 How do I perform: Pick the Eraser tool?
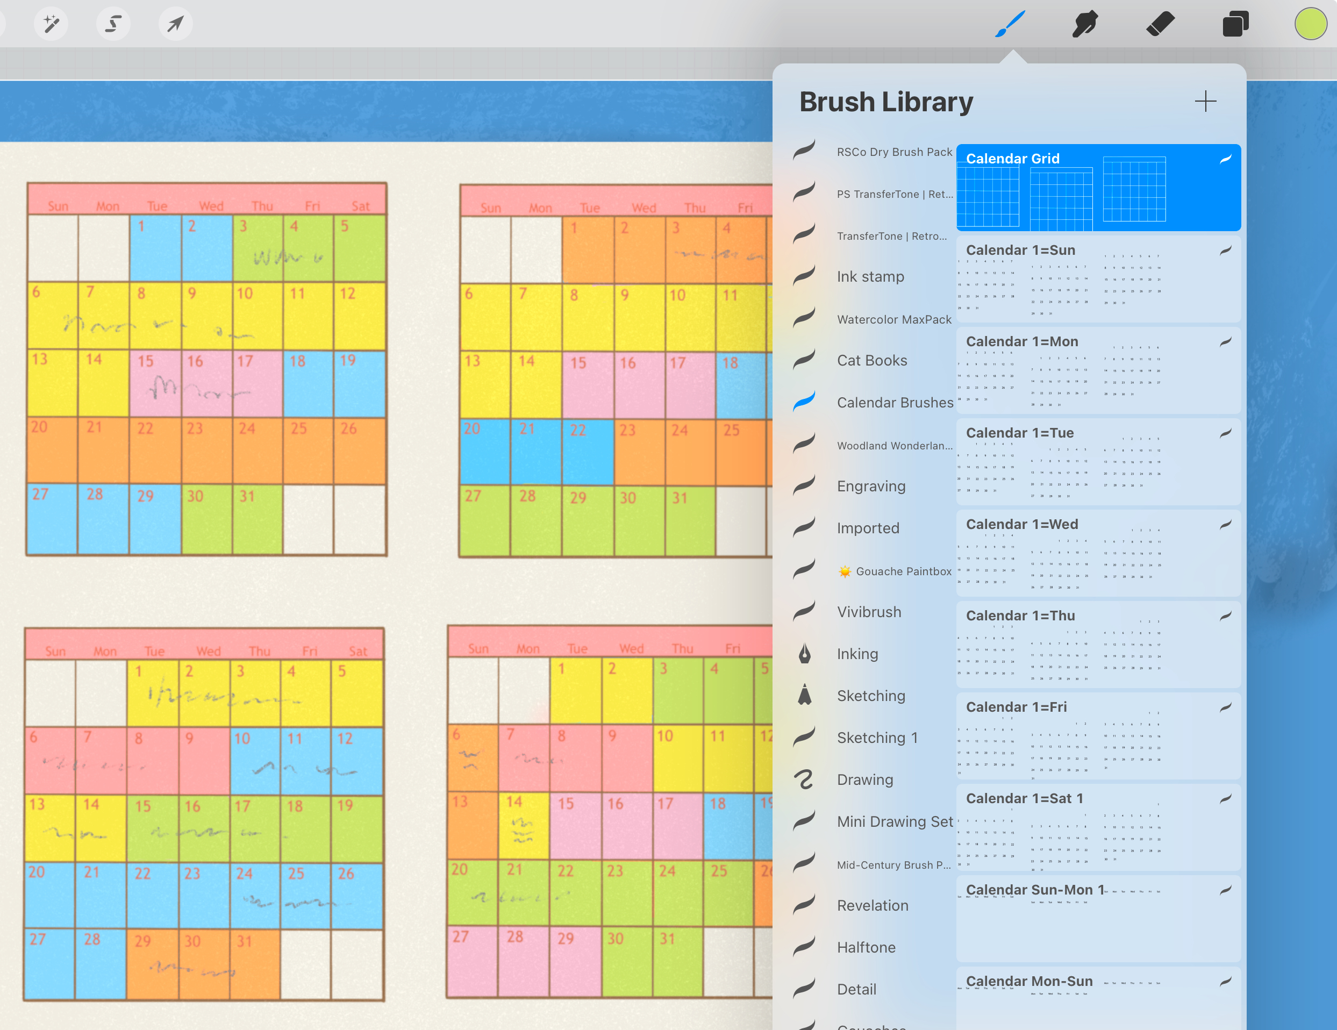point(1160,24)
